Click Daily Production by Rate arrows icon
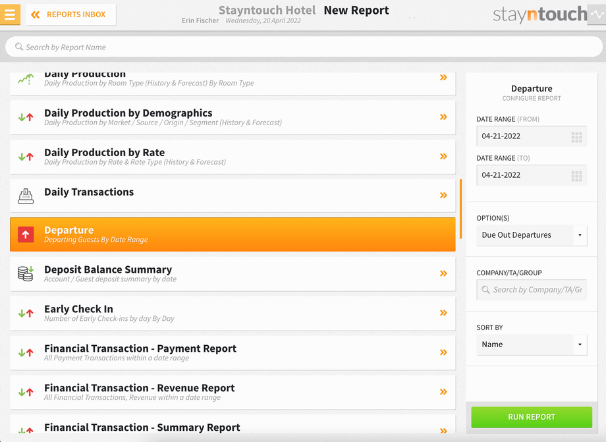This screenshot has height=442, width=606. 26,157
